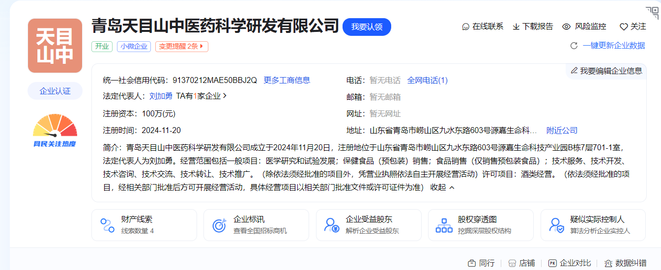The width and height of the screenshot is (661, 270).
Task: Open the 企业标讯 card title
Action: 249,219
